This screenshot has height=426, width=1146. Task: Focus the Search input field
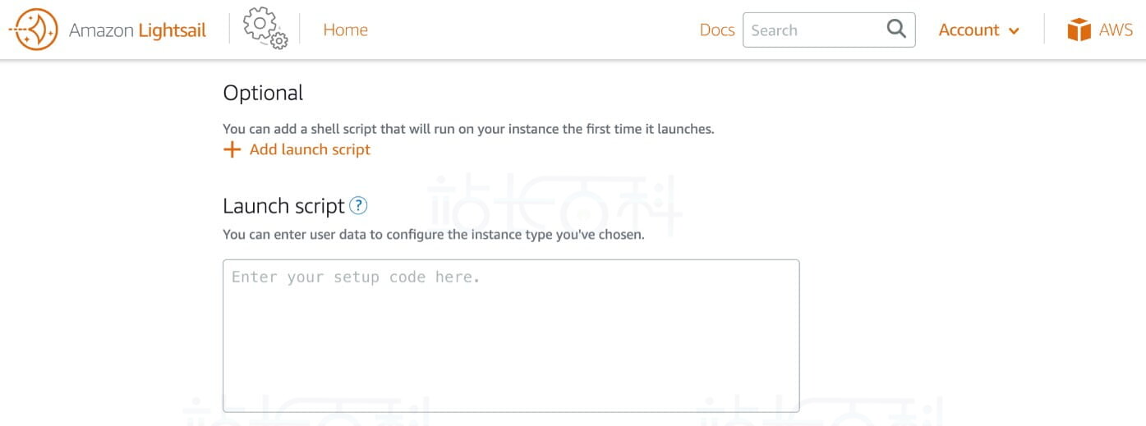tap(813, 30)
